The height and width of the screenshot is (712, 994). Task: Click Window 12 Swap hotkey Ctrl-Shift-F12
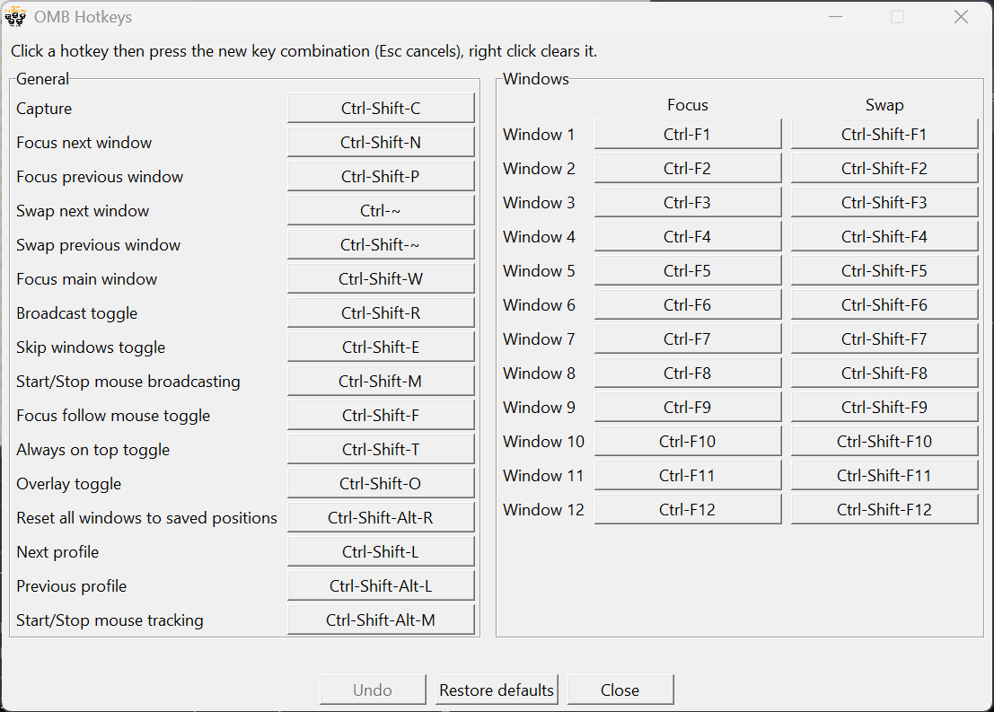click(x=884, y=510)
